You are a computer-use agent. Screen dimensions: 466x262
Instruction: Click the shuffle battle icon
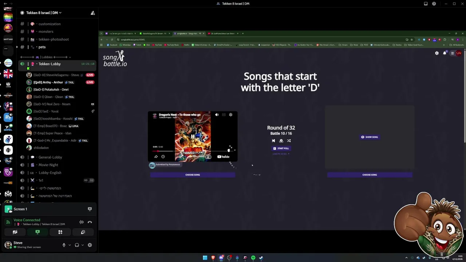coord(289,141)
